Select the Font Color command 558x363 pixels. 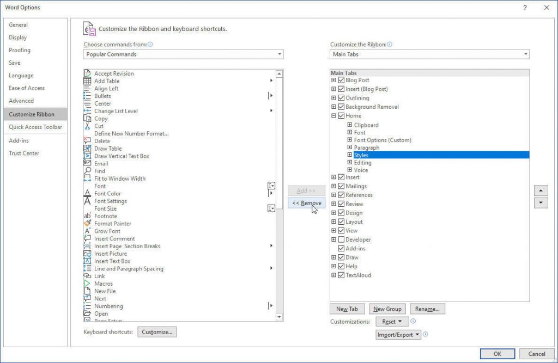click(107, 193)
